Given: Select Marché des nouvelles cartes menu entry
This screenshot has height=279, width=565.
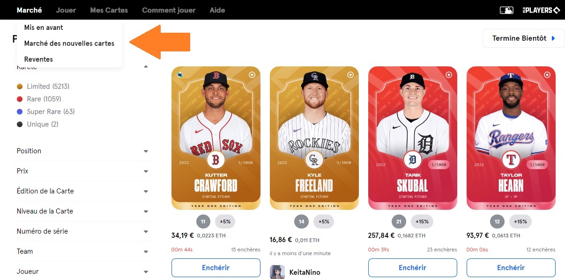Looking at the screenshot, I should (69, 43).
